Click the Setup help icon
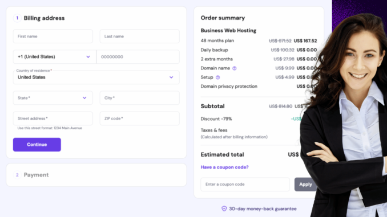The width and height of the screenshot is (387, 217). coord(217,77)
